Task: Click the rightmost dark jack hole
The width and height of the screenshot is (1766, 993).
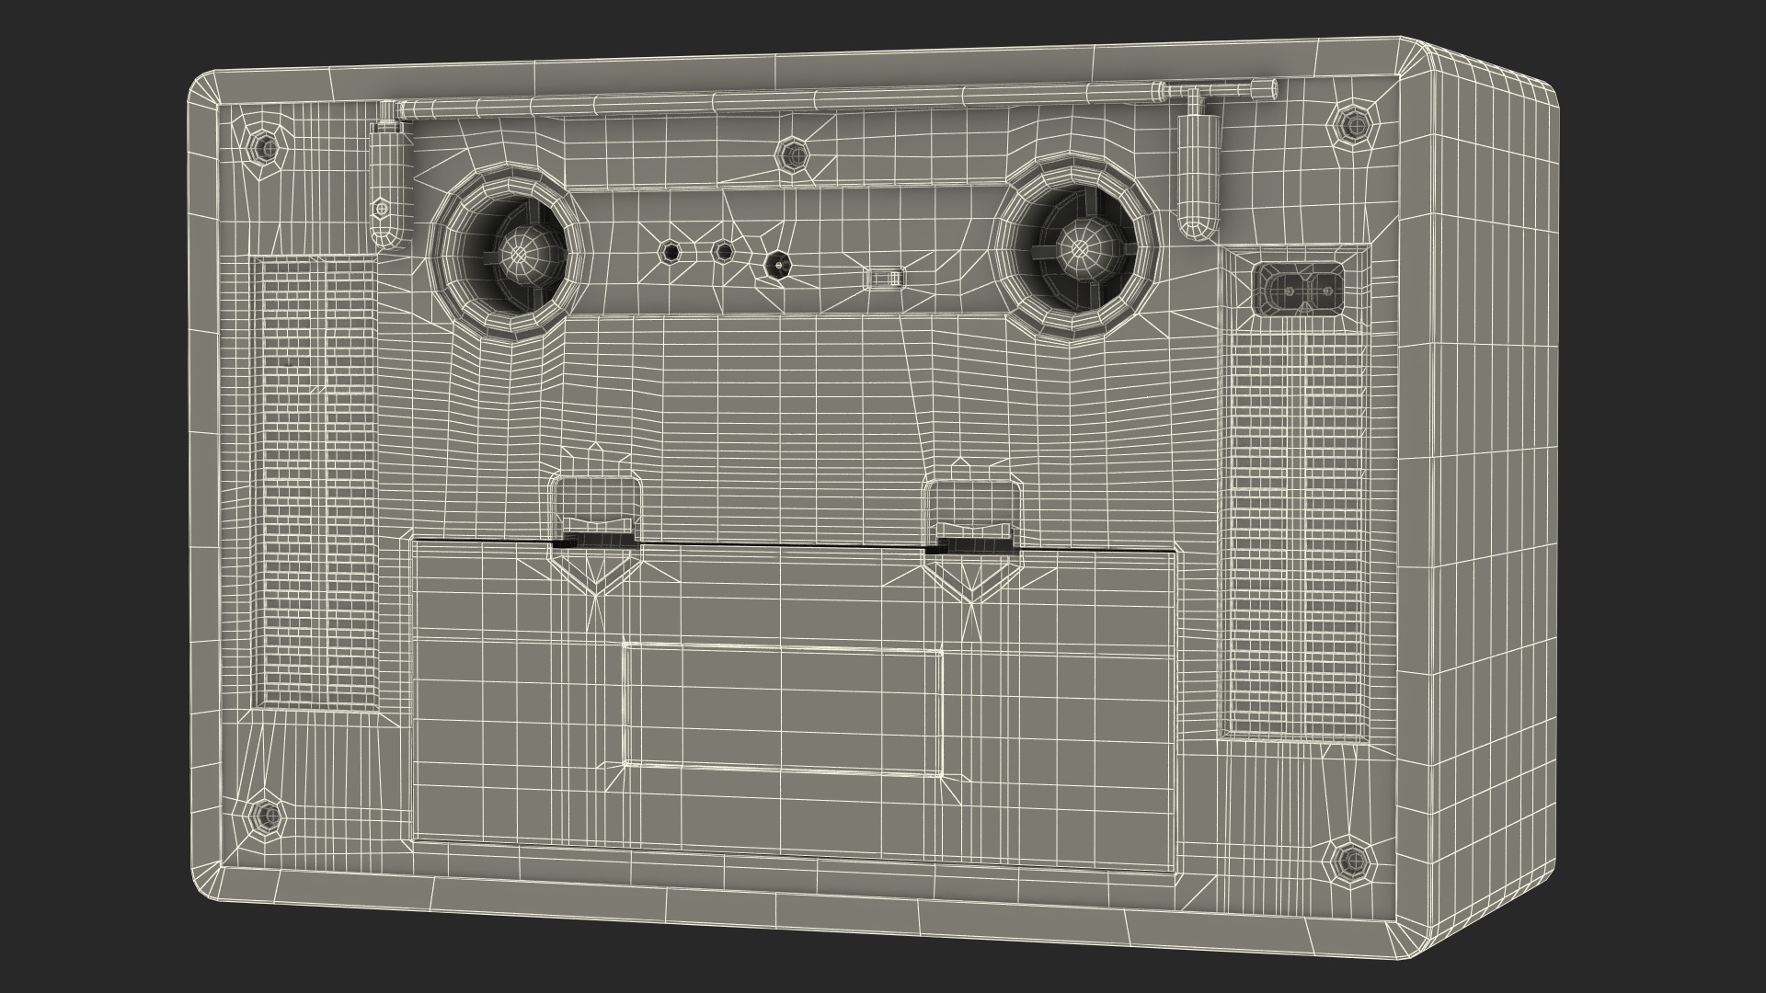Action: point(778,264)
